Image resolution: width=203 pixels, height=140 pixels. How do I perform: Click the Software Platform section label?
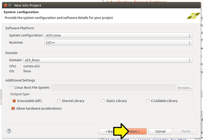coord(19,28)
